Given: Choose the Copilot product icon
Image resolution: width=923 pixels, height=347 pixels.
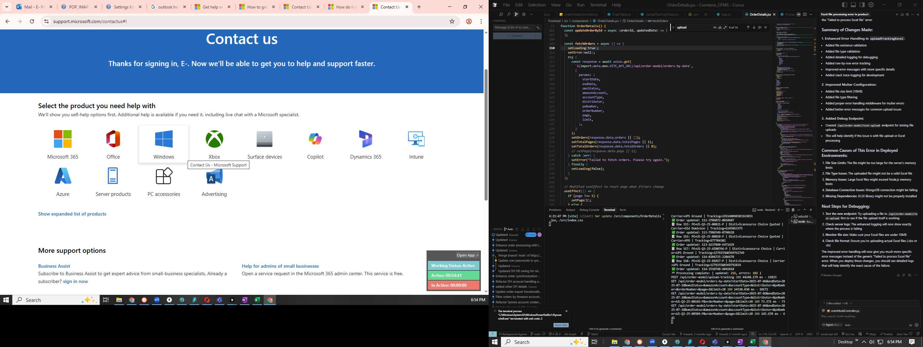Looking at the screenshot, I should pos(315,139).
